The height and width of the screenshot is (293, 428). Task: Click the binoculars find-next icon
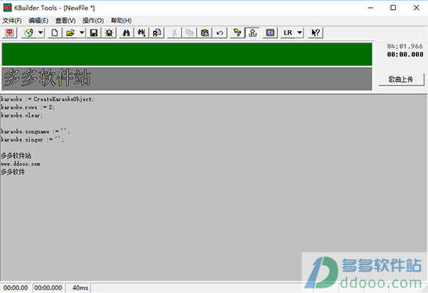141,33
